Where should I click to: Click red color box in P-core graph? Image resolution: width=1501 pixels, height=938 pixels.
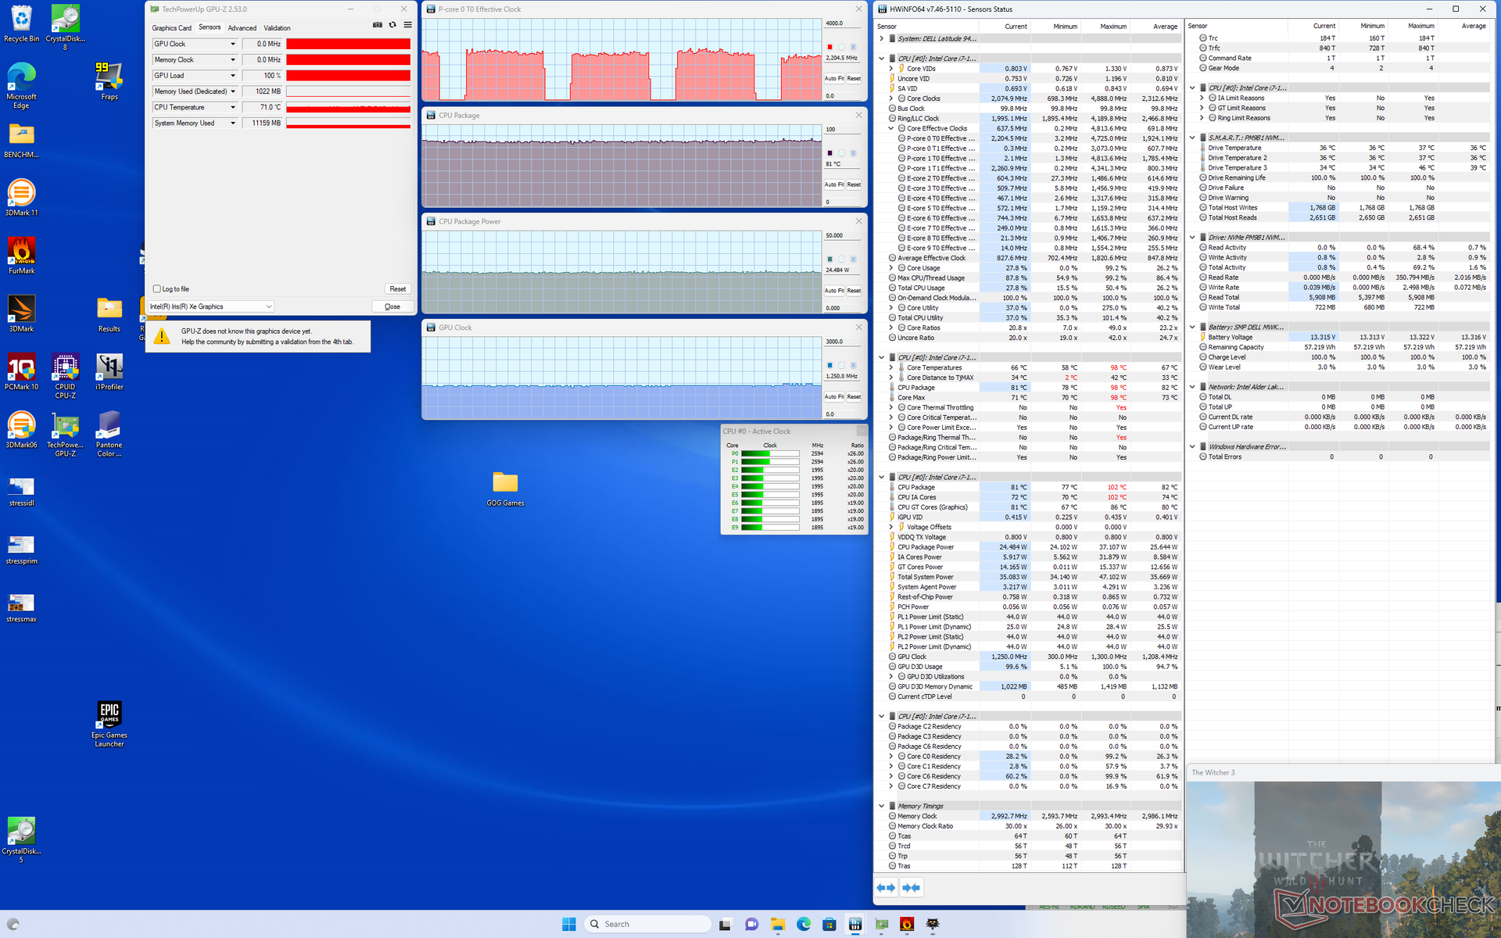pyautogui.click(x=829, y=47)
